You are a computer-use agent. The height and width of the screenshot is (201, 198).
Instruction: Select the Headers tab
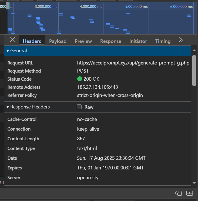pyautogui.click(x=32, y=41)
